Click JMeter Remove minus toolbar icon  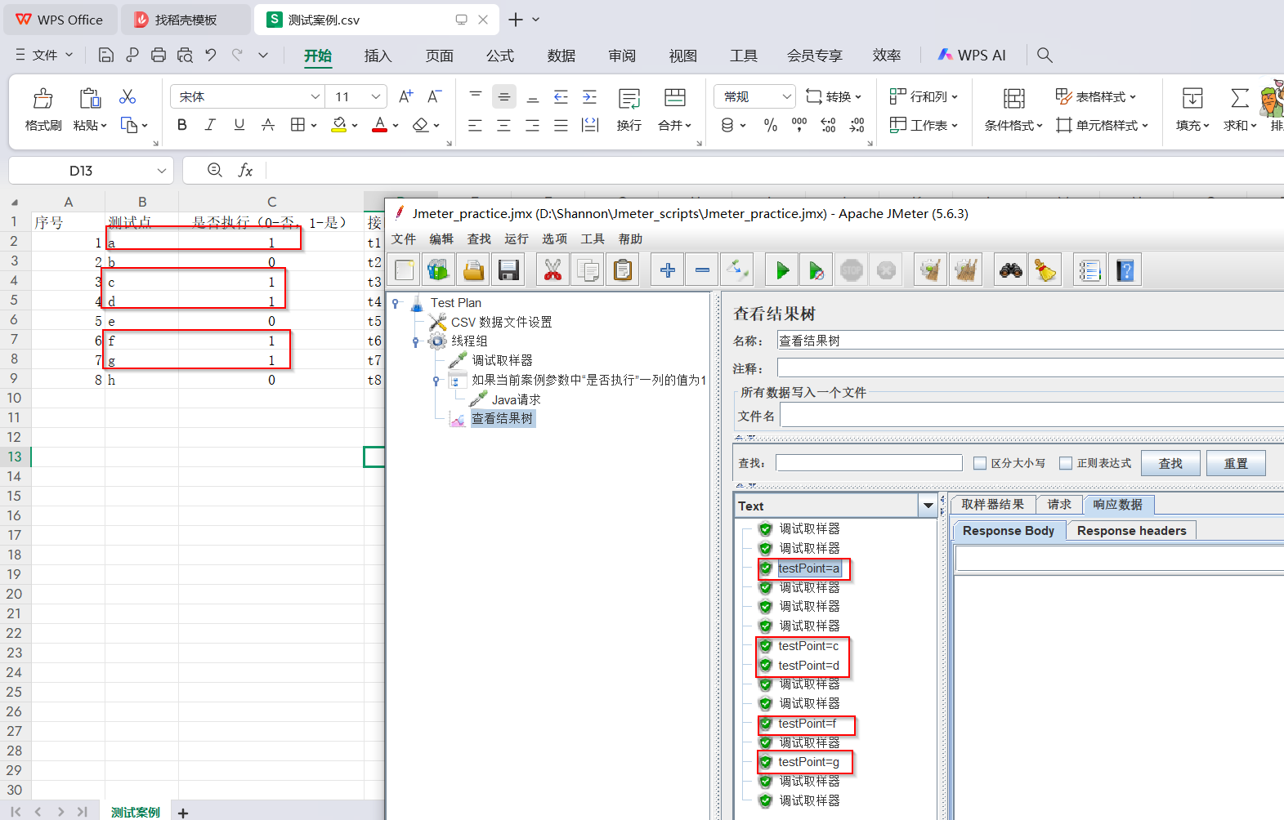(702, 270)
